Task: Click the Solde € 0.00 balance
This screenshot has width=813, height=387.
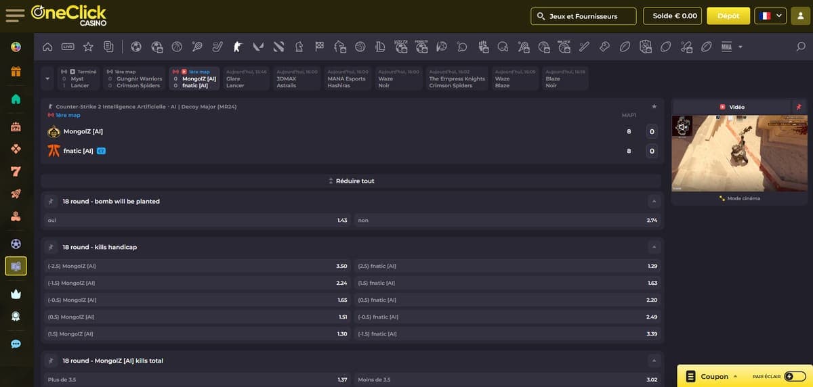Action: (x=672, y=16)
